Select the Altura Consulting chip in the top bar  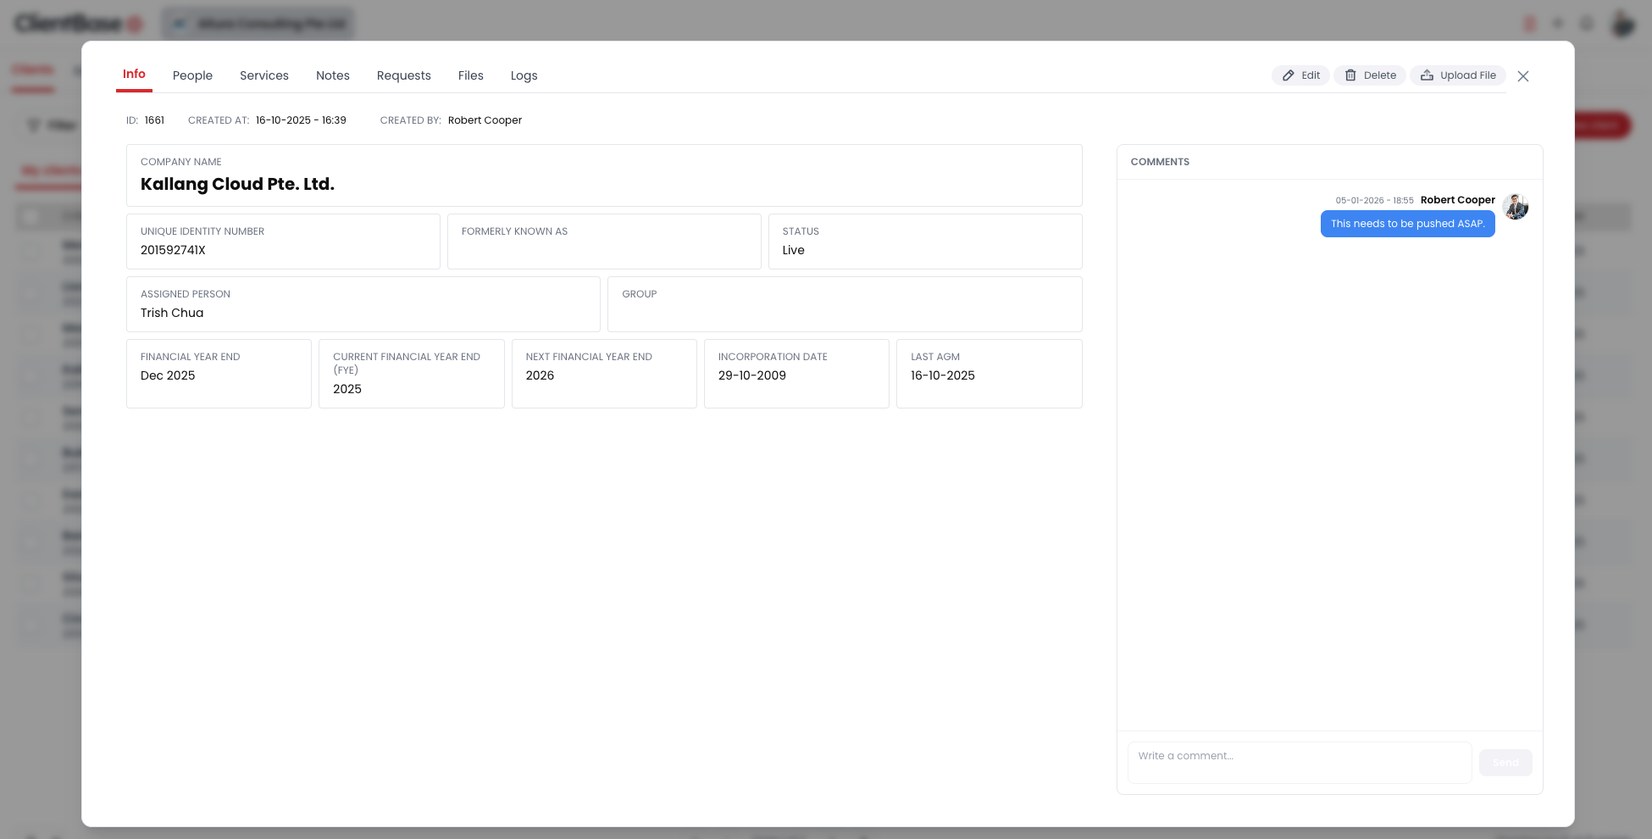click(258, 23)
